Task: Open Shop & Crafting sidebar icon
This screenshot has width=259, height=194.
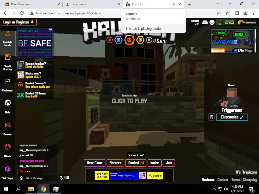Action: [x=8, y=57]
